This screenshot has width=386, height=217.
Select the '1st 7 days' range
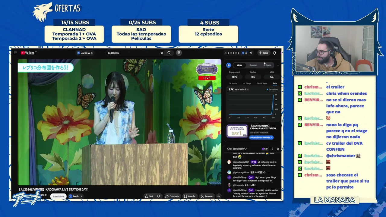tap(247, 83)
